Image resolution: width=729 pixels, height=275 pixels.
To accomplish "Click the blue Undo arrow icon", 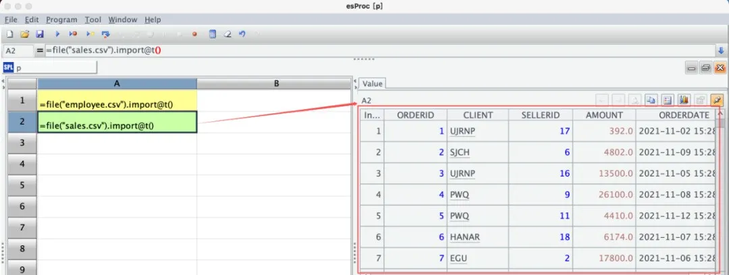I will pyautogui.click(x=242, y=34).
